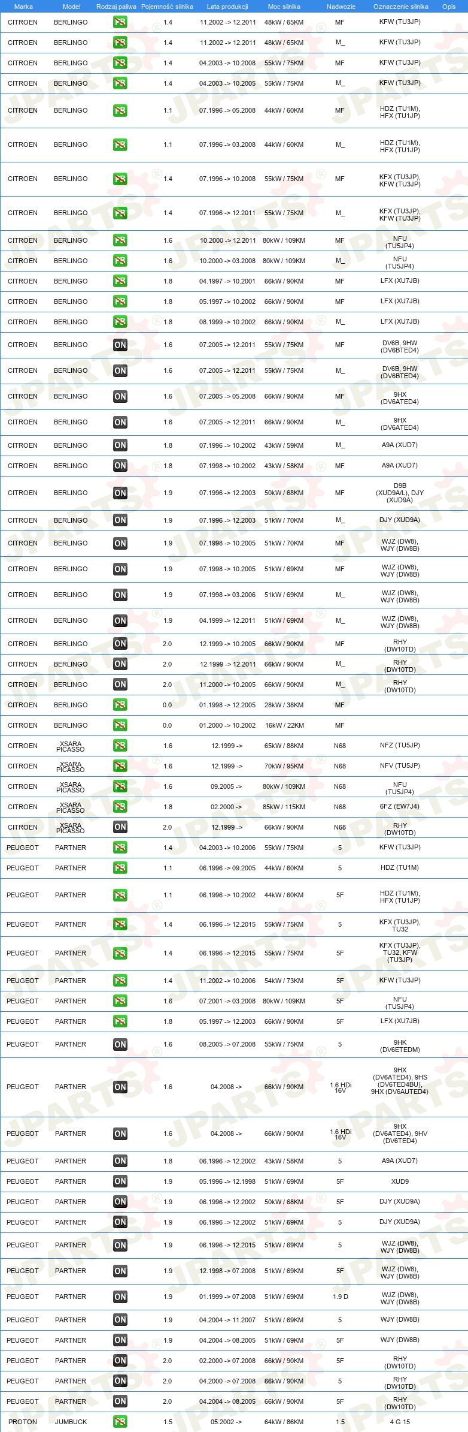Click petrol icon for Partner 54kW/73KM row
468x1432 pixels.
pos(120,980)
